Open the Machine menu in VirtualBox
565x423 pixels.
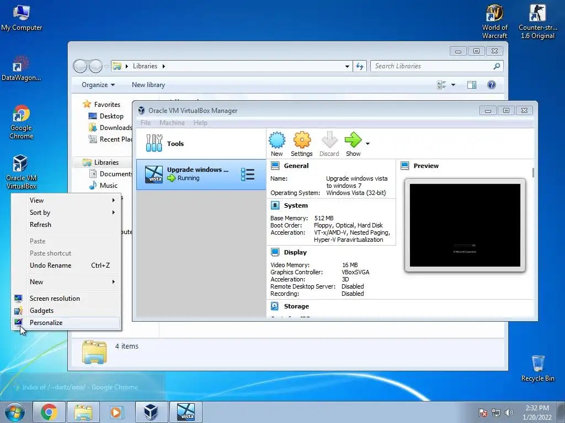tap(172, 123)
